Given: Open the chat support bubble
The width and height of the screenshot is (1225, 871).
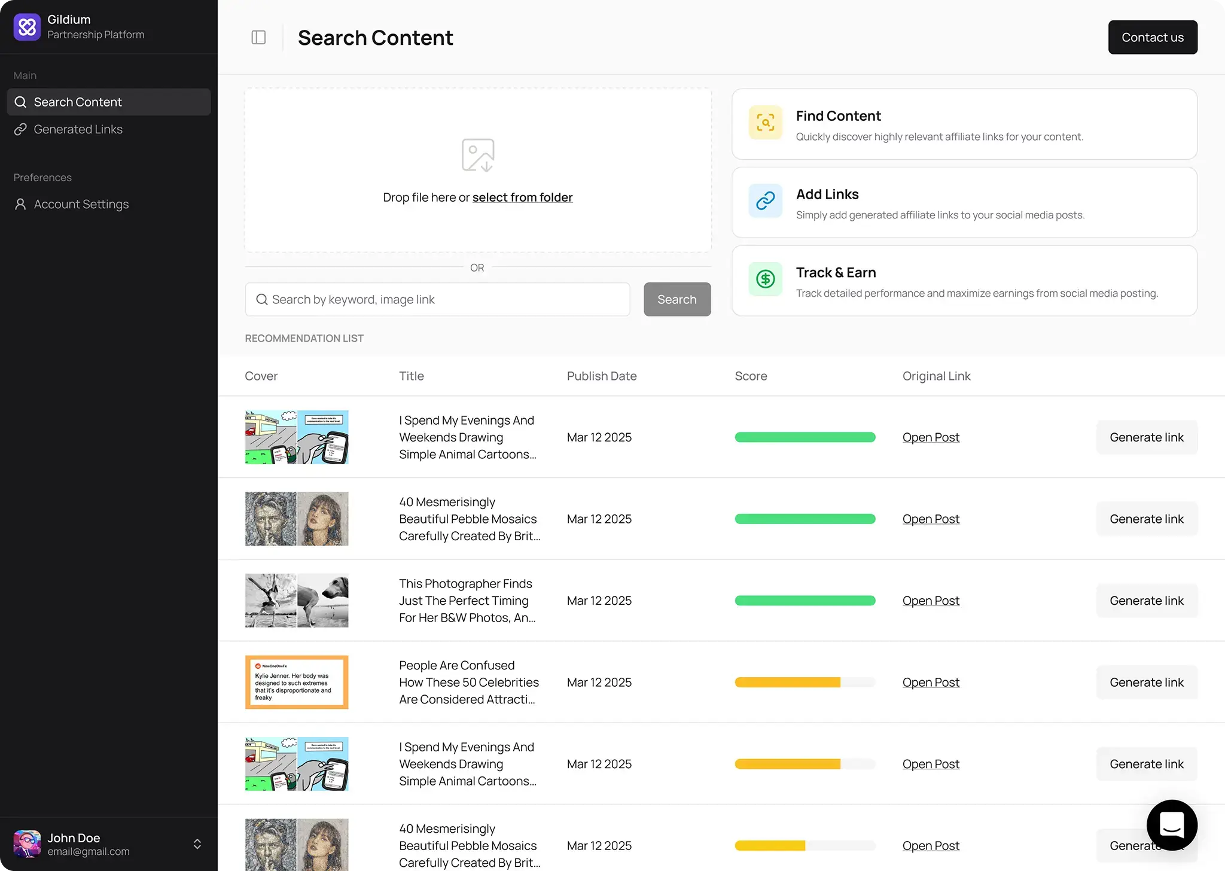Looking at the screenshot, I should tap(1172, 826).
